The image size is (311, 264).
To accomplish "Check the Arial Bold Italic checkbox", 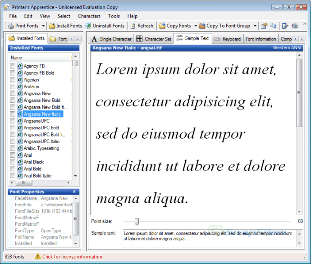I will pyautogui.click(x=13, y=175).
